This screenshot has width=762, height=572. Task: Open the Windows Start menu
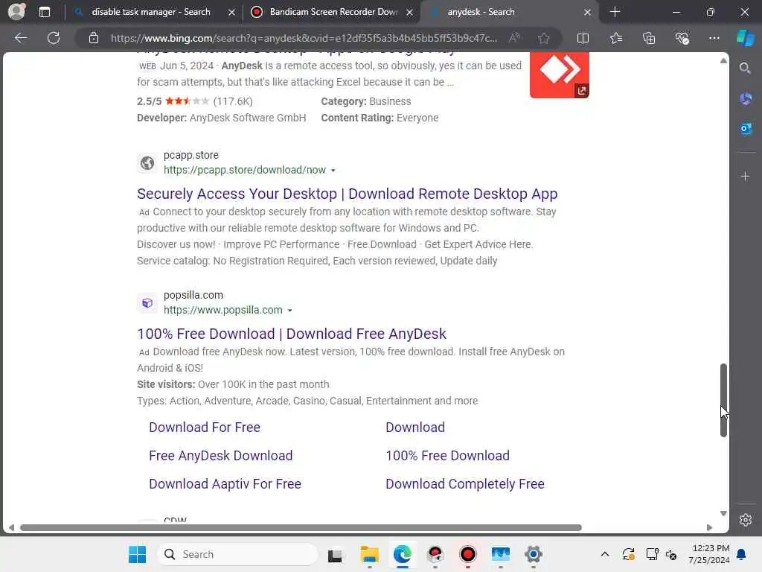tap(137, 554)
